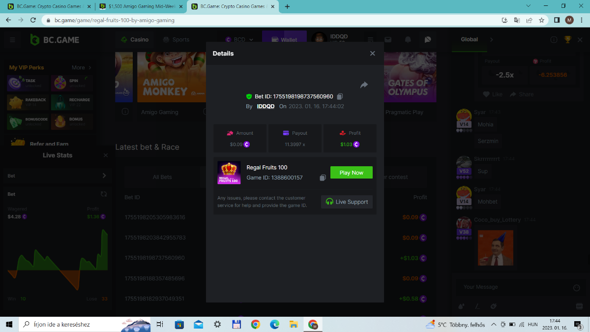Copy the Game ID using copy icon
The width and height of the screenshot is (590, 332).
(323, 178)
